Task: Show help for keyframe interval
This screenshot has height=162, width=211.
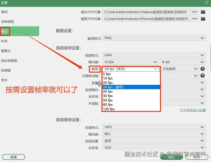Action: point(203,76)
